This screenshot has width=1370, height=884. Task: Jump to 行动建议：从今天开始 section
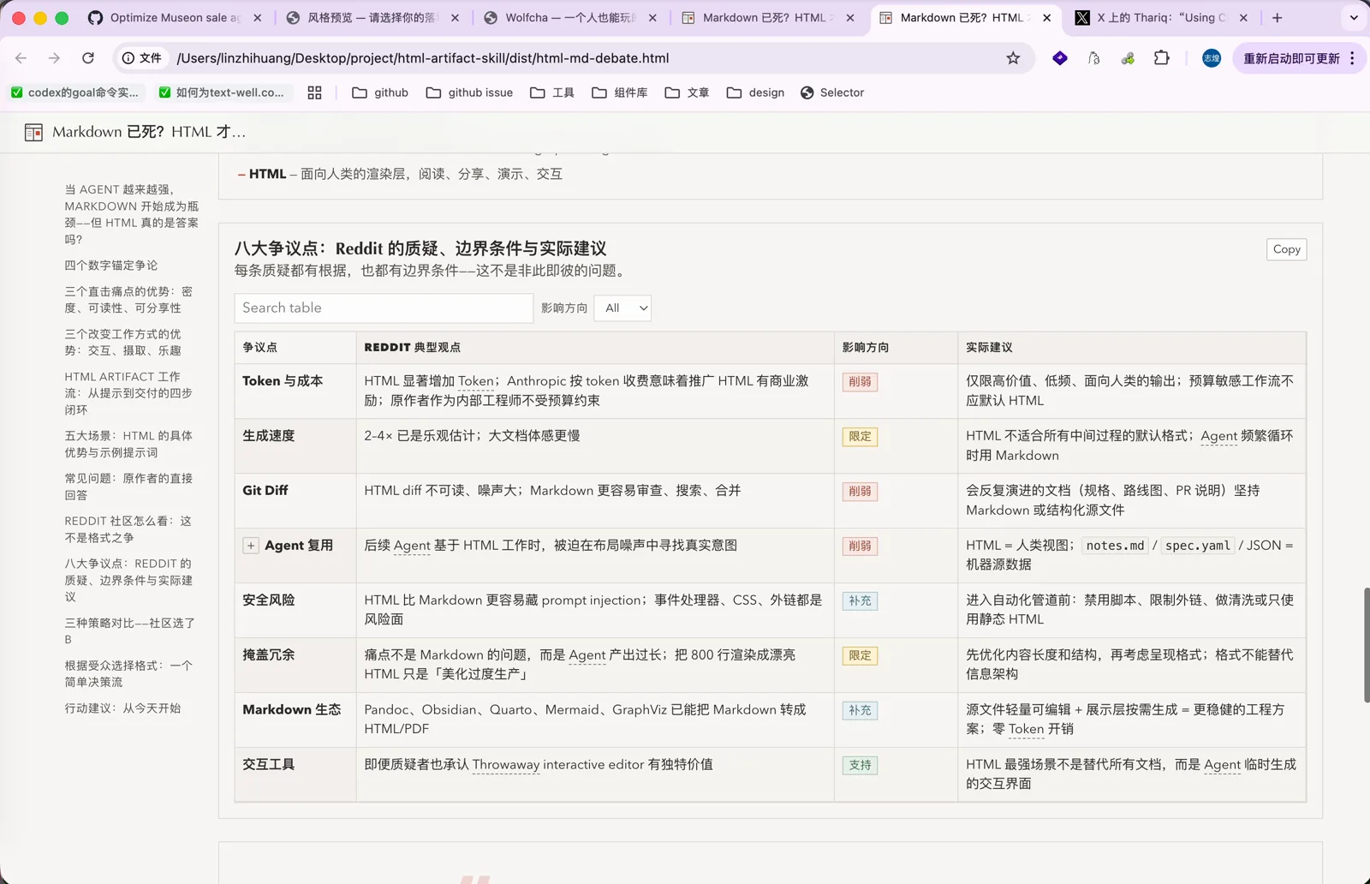tap(122, 708)
